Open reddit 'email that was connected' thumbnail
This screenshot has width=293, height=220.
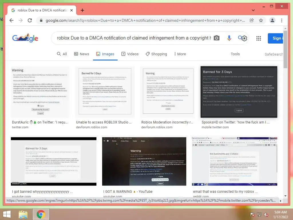point(235,161)
